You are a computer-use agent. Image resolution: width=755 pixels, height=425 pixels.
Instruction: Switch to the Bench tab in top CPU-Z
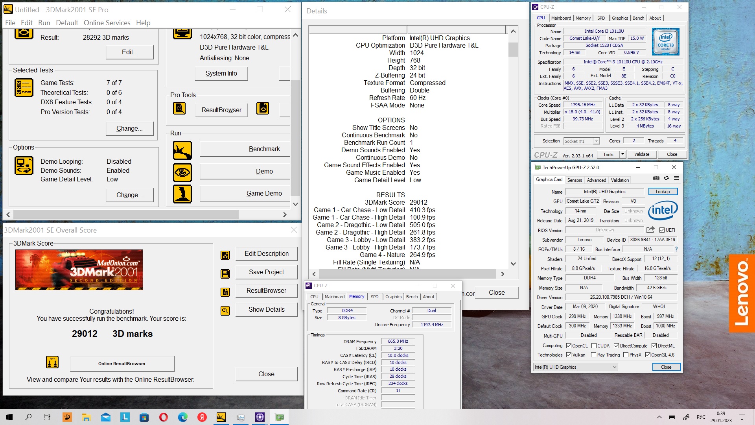click(638, 18)
